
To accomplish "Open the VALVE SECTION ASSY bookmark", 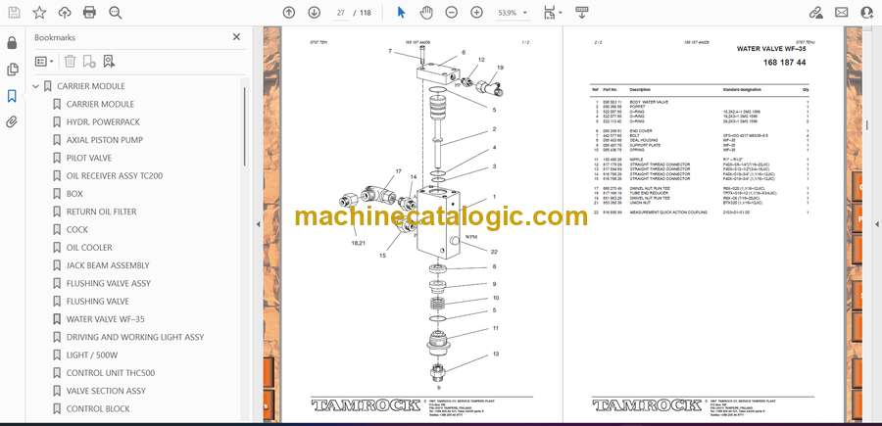I will tap(106, 391).
